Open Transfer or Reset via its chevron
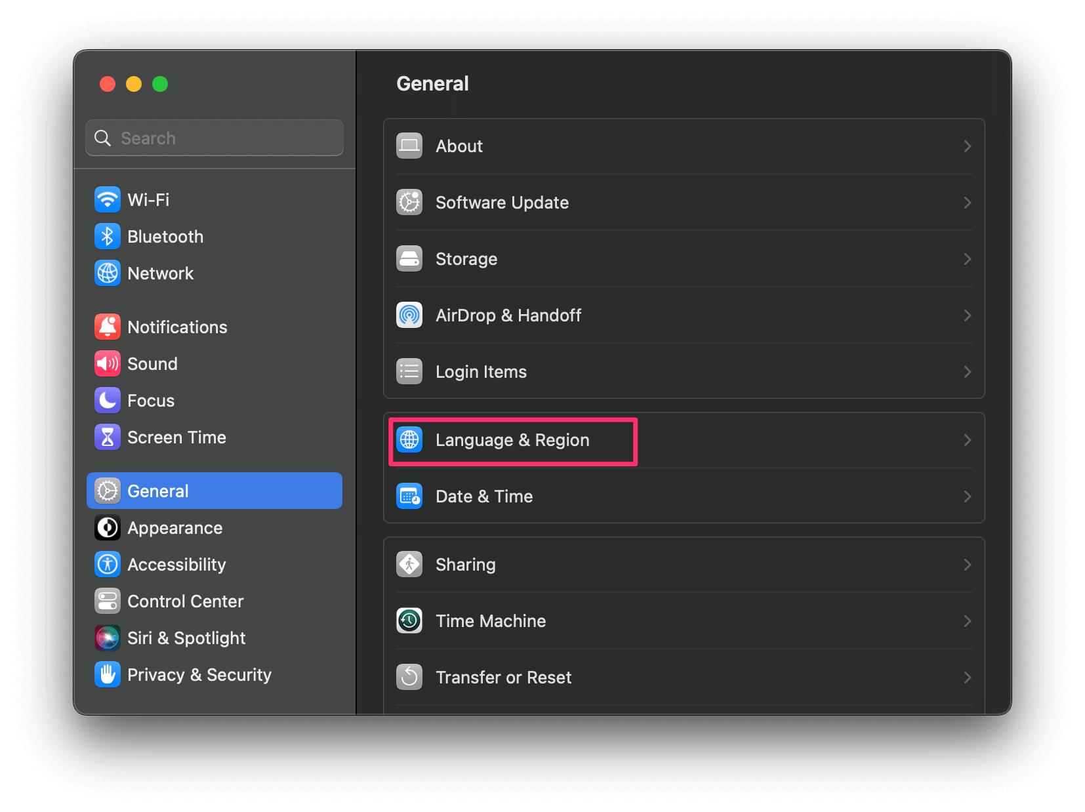Viewport: 1085px width, 812px height. [968, 678]
